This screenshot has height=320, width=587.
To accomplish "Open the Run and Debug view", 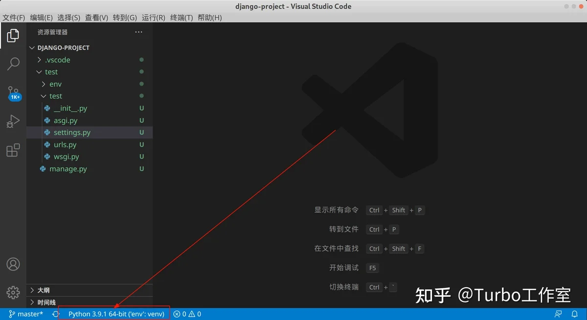I will (13, 121).
